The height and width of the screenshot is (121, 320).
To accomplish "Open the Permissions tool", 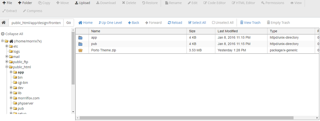I will point(273,3).
